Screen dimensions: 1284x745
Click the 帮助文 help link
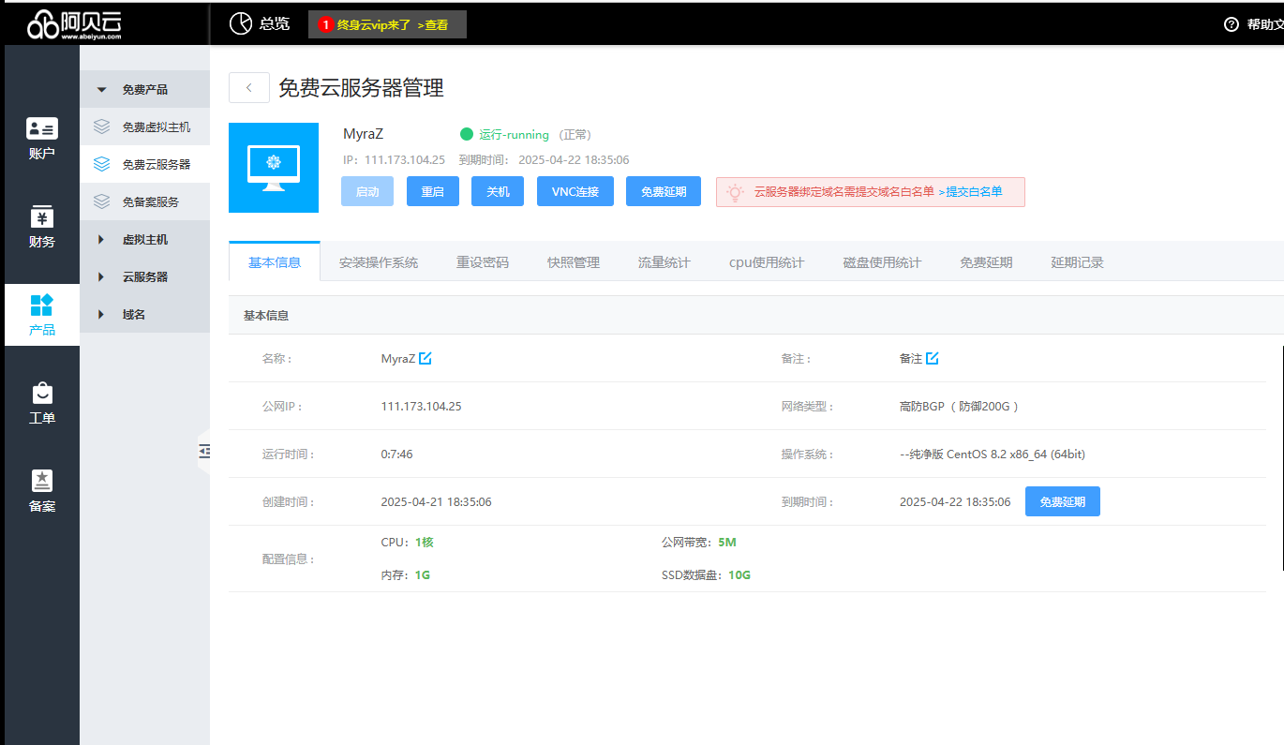(1265, 24)
